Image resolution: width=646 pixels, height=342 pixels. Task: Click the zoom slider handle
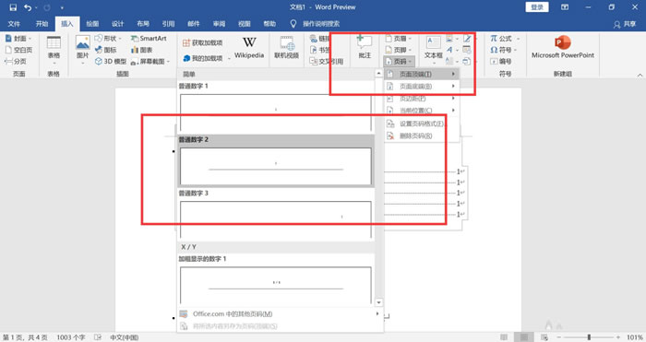tap(589, 337)
